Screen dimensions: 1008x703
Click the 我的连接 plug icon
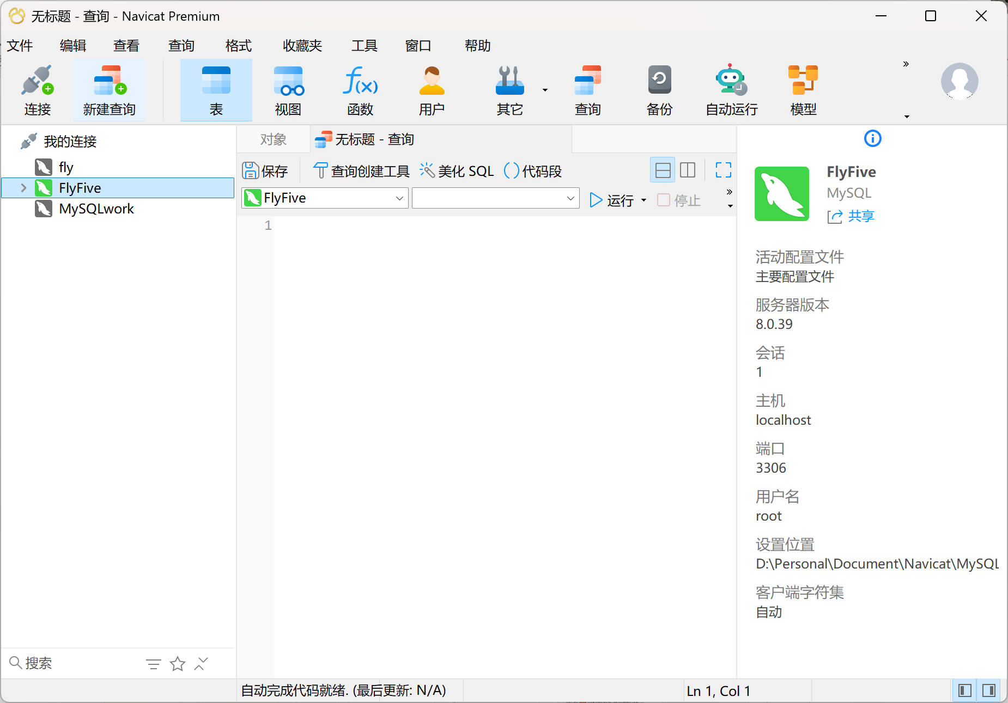(28, 141)
